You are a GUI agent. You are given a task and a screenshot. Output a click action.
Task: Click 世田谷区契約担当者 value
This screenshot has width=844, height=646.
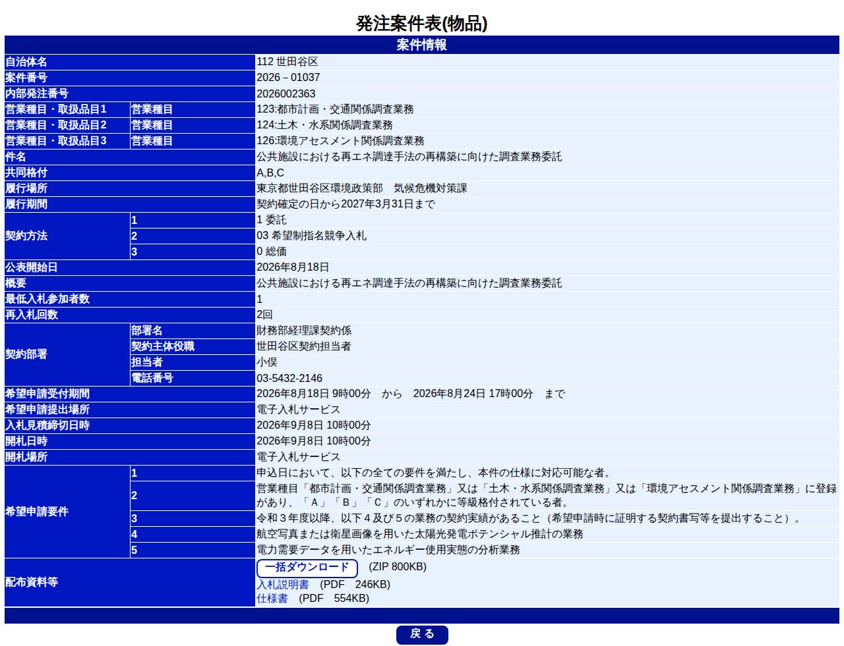(x=304, y=346)
